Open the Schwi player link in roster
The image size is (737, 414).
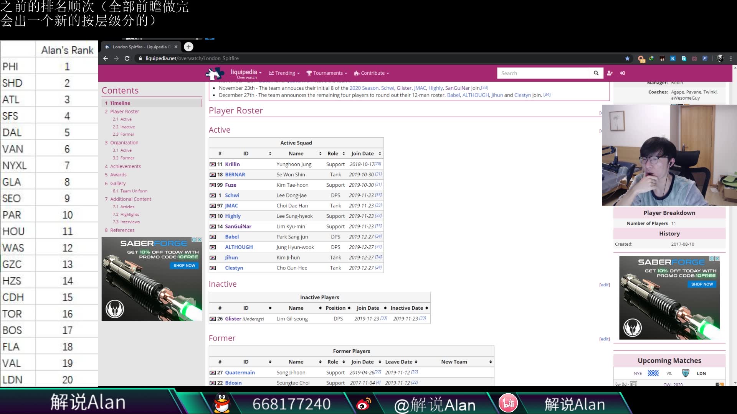click(x=232, y=195)
